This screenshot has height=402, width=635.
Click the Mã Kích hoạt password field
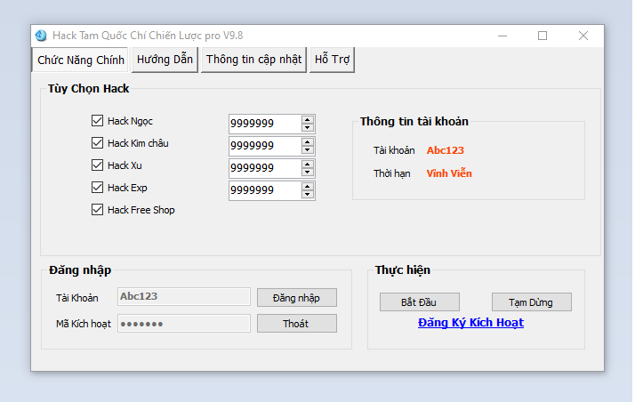coord(184,324)
